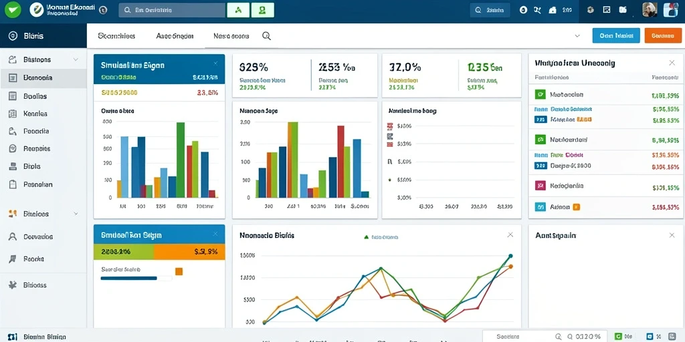Click the small round icon after app title
The height and width of the screenshot is (342, 685).
click(x=103, y=9)
